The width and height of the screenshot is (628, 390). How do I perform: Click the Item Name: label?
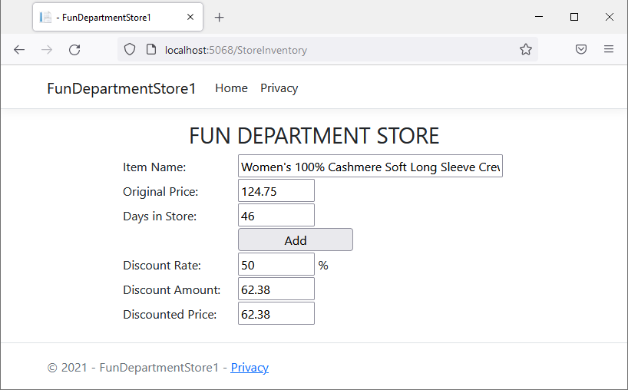[x=154, y=167]
